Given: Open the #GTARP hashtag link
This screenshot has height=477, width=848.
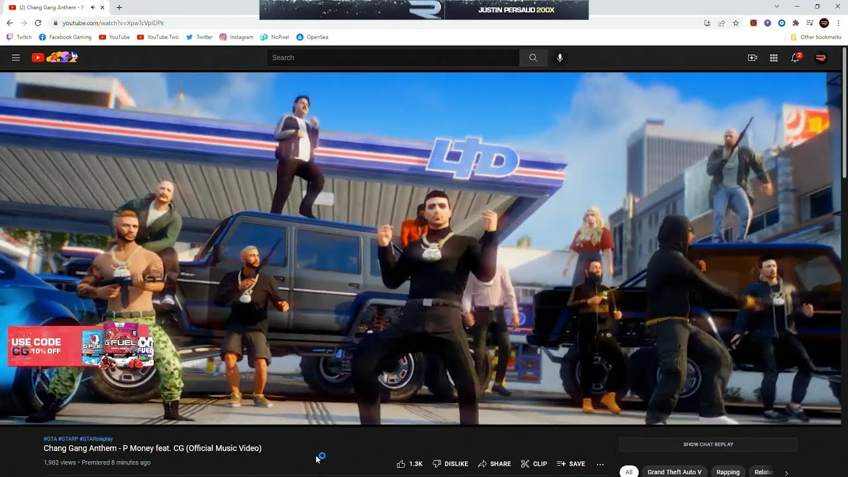Looking at the screenshot, I should [x=68, y=439].
